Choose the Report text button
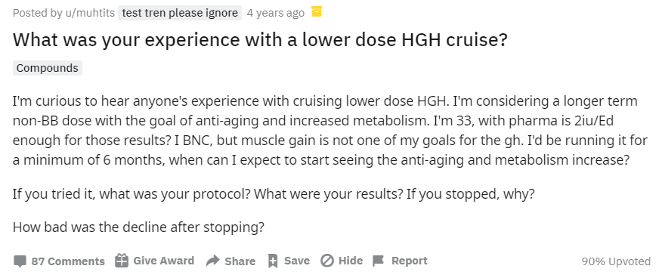 click(x=409, y=261)
